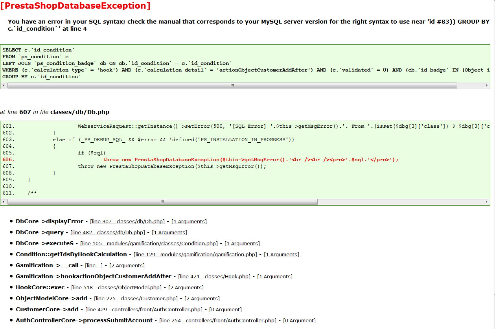
Task: Click the 'GROUP BY c.`id_condition`' line in query box
Action: pos(41,77)
